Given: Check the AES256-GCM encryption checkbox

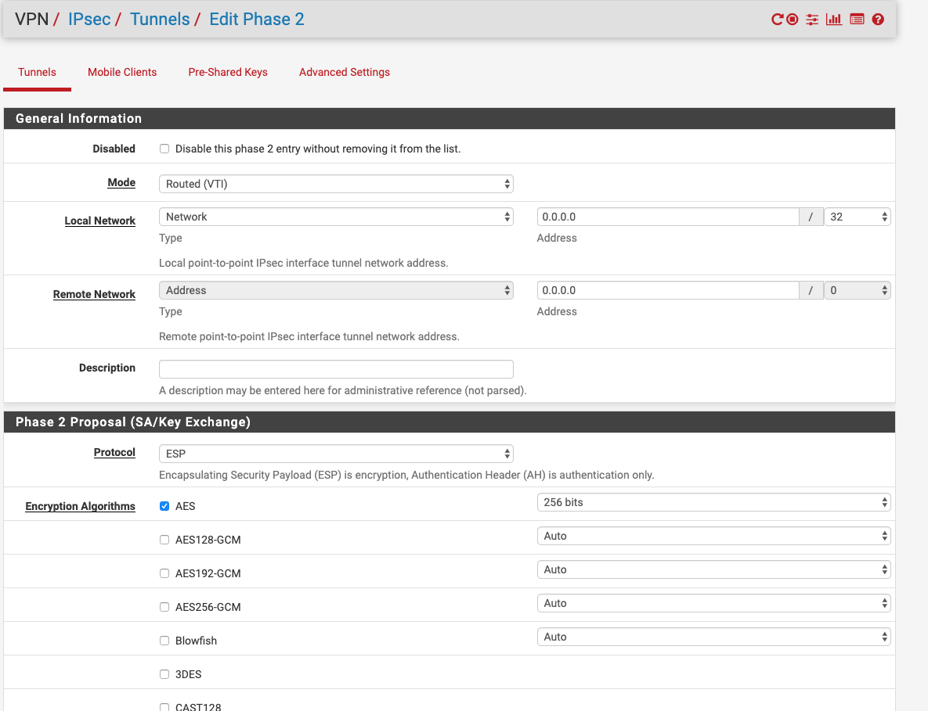Looking at the screenshot, I should 164,607.
